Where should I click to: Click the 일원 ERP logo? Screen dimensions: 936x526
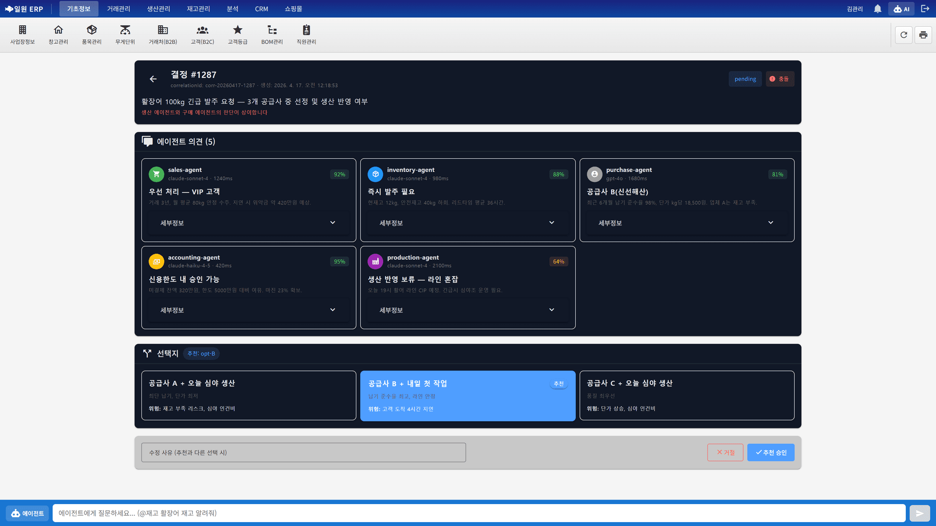coord(24,9)
